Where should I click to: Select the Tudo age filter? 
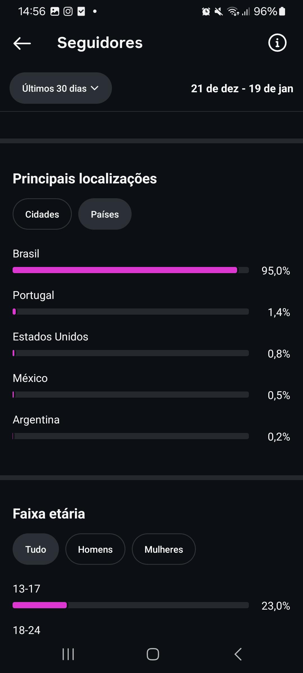(36, 549)
